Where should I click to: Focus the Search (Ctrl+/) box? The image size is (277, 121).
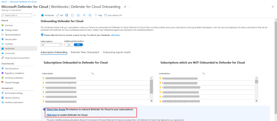(x=17, y=15)
